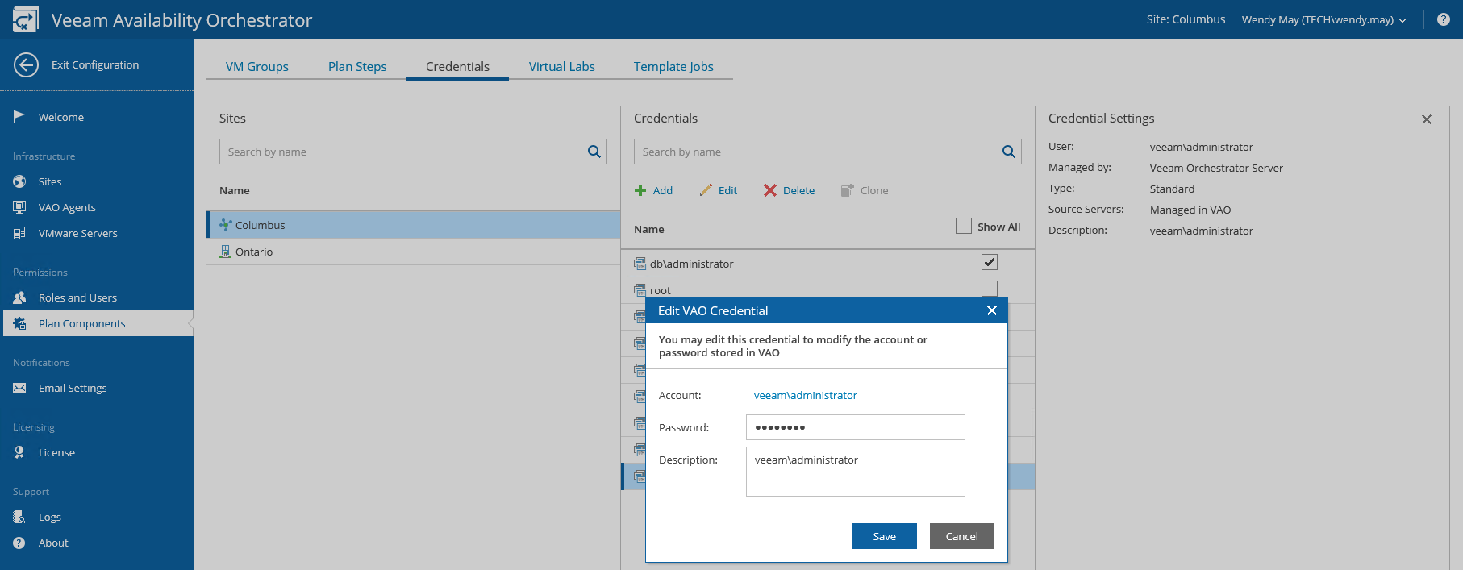Switch to the VM Groups tab

(x=257, y=66)
